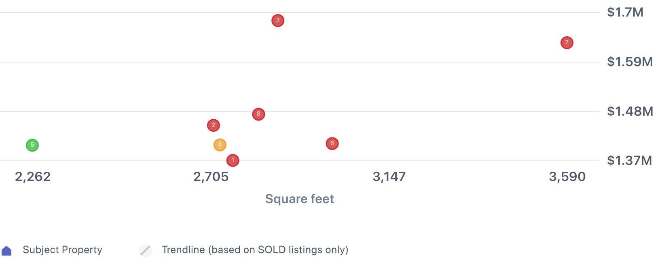This screenshot has height=262, width=660.
Task: Select red marker number 2
Action: tap(213, 125)
